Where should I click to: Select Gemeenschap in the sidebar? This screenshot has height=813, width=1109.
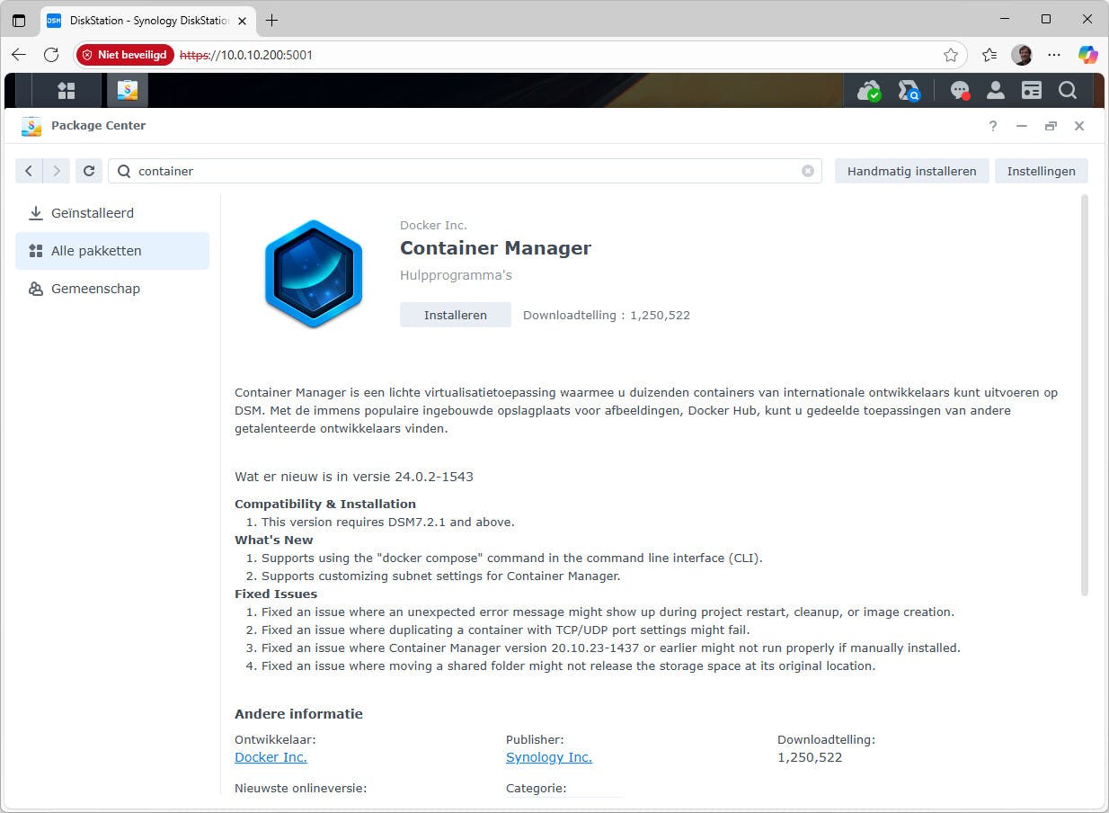[95, 289]
